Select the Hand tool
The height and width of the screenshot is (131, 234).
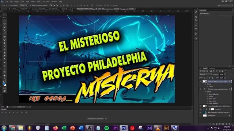click(4, 75)
